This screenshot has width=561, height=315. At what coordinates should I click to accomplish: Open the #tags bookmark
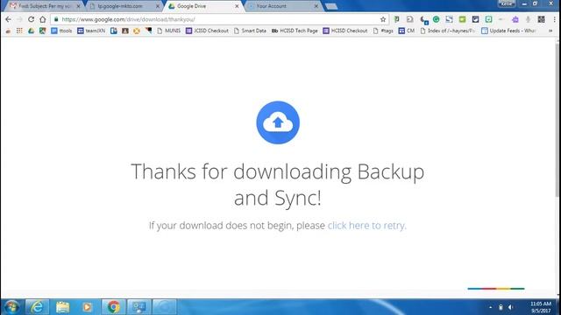click(383, 31)
